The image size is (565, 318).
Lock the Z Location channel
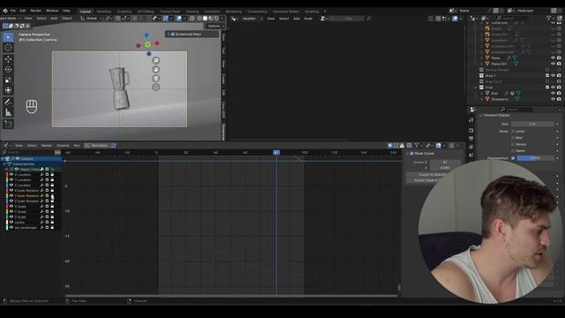[x=52, y=185]
